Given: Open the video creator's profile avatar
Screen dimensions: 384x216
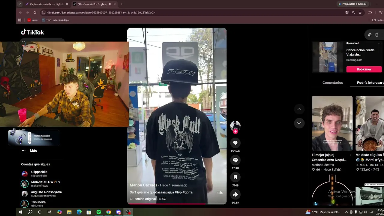Looking at the screenshot, I should 235,126.
